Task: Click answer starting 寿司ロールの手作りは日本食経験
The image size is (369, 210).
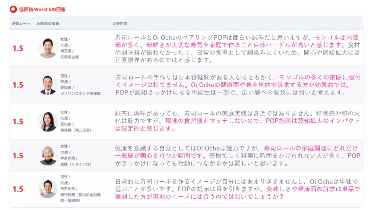Action: click(x=238, y=85)
